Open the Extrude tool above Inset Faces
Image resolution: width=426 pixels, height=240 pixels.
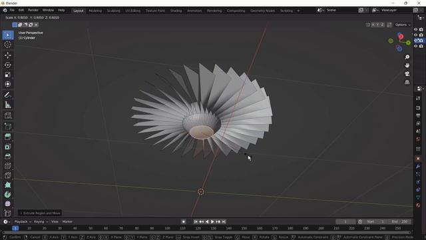pyautogui.click(x=8, y=137)
